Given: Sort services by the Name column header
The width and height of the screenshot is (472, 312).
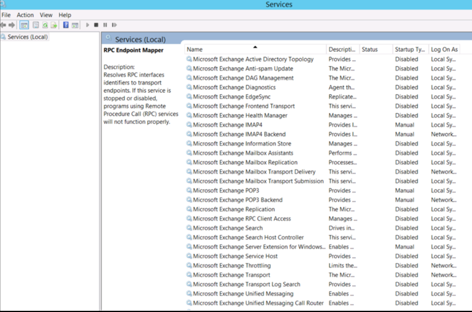Looking at the screenshot, I should (255, 49).
